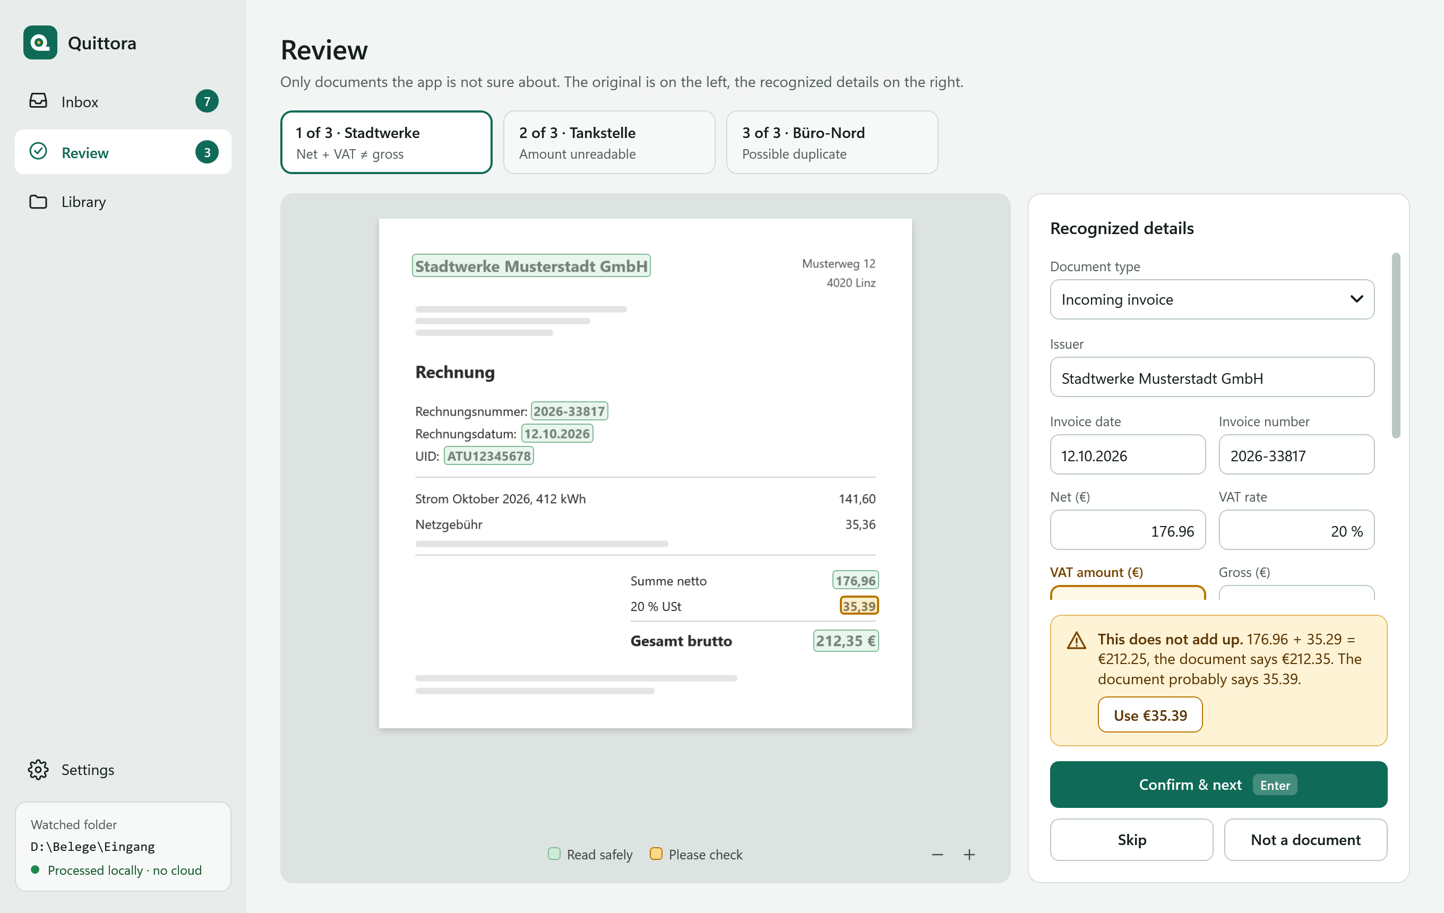Click highlighted UID ATU12345678

(x=489, y=455)
